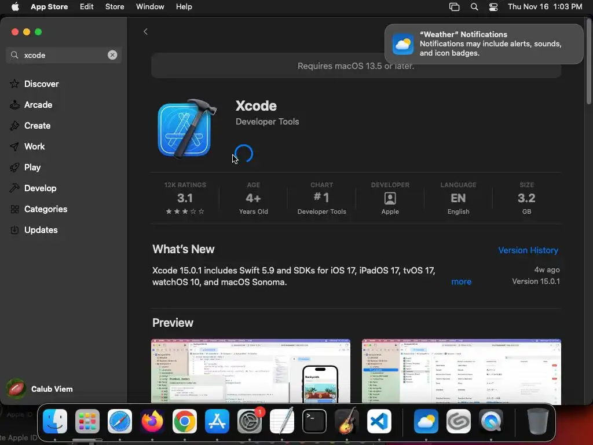Open the first Xcode preview screenshot

251,371
